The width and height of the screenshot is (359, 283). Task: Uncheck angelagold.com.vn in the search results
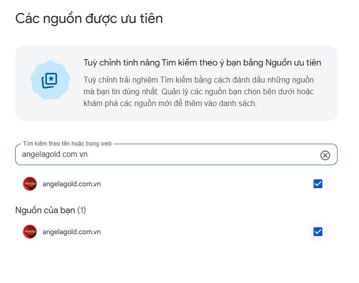tap(318, 184)
